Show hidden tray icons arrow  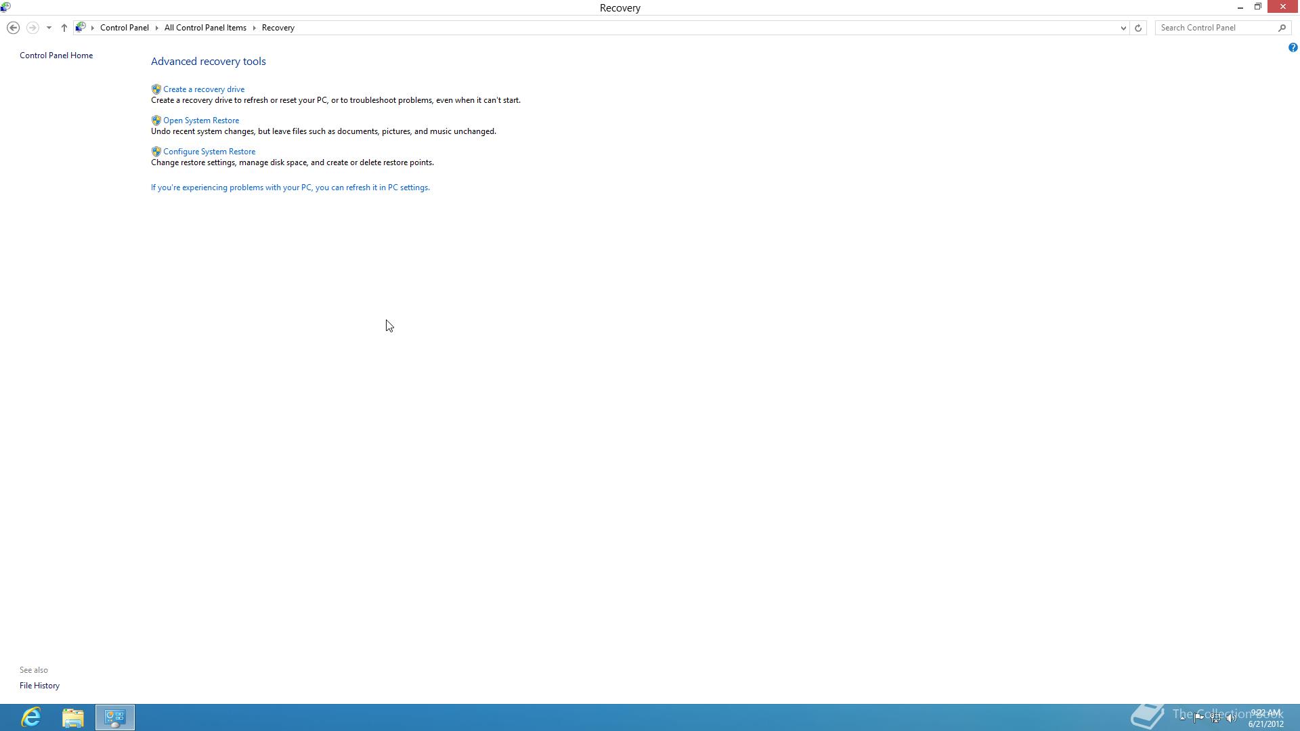[x=1183, y=717]
